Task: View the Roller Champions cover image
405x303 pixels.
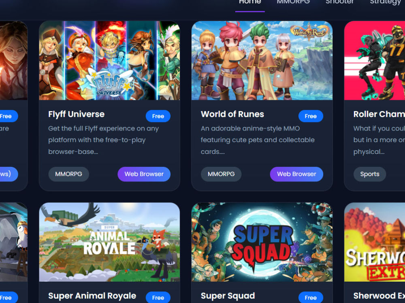Action: click(375, 61)
